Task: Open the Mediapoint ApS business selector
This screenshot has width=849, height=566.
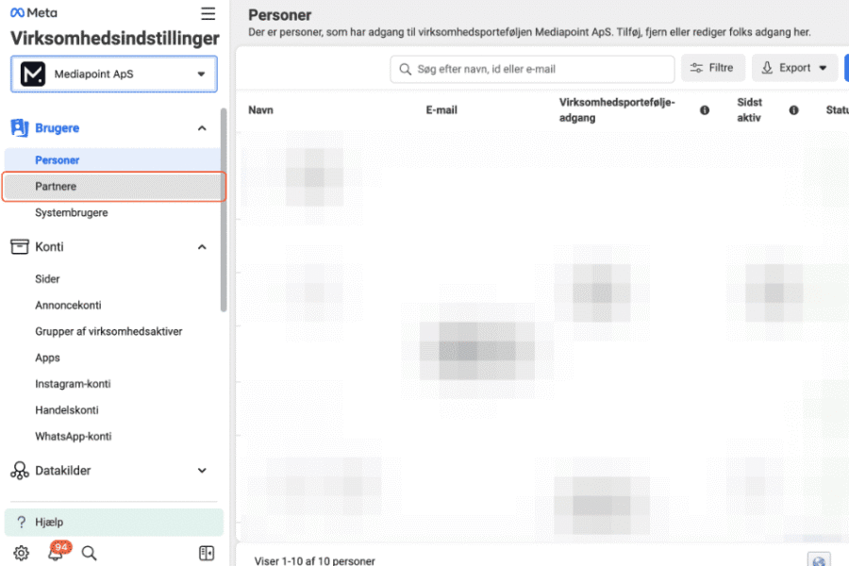Action: [114, 75]
